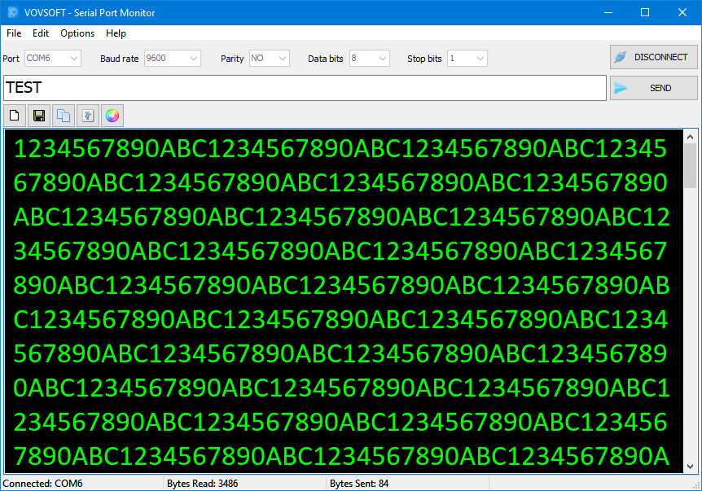This screenshot has height=491, width=702.
Task: Change the terminal font
Action: click(x=87, y=115)
